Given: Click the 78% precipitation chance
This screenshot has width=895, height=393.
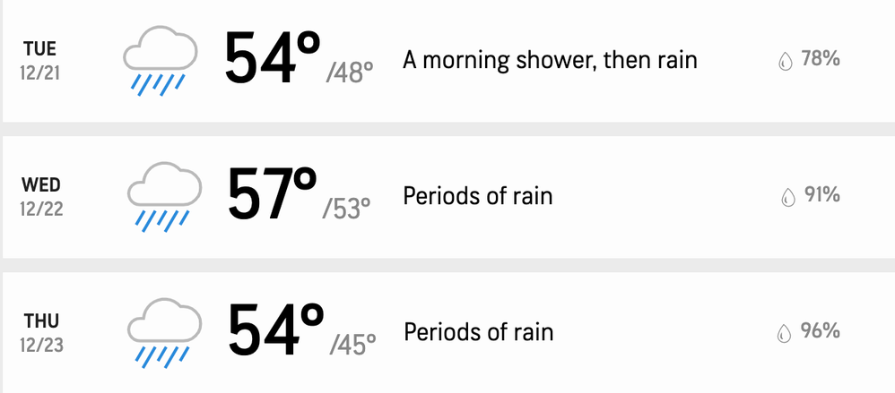Looking at the screenshot, I should (821, 59).
